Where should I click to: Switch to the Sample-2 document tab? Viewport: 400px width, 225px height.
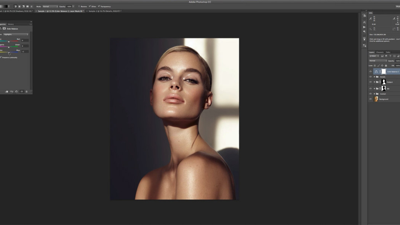[105, 11]
